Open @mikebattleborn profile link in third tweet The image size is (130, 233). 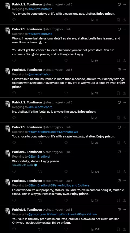40,74
